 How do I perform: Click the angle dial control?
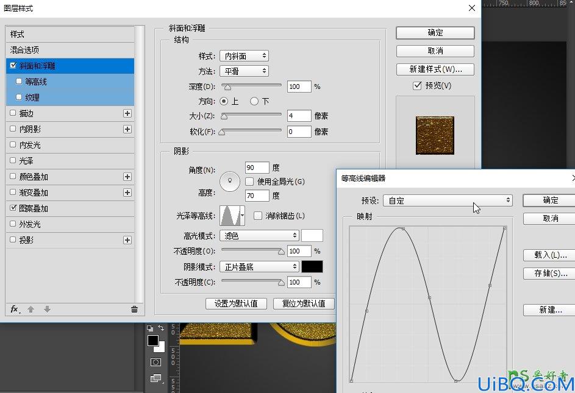tap(230, 182)
